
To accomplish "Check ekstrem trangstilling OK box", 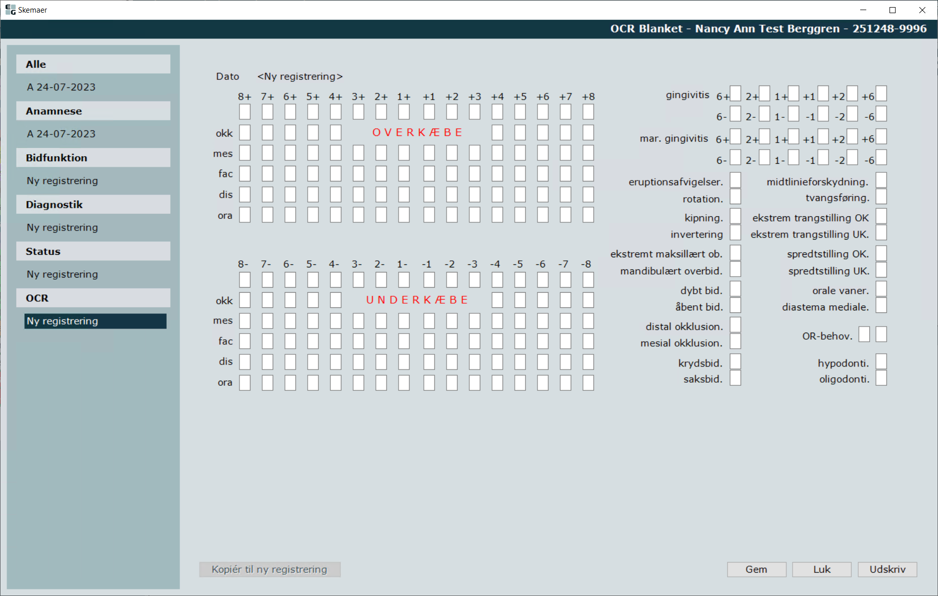I will [881, 216].
